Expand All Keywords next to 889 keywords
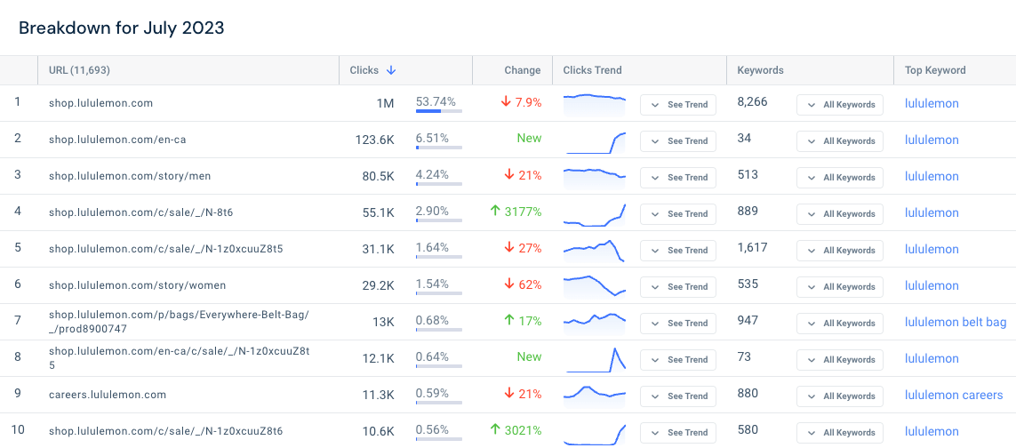1016x448 pixels. [840, 213]
